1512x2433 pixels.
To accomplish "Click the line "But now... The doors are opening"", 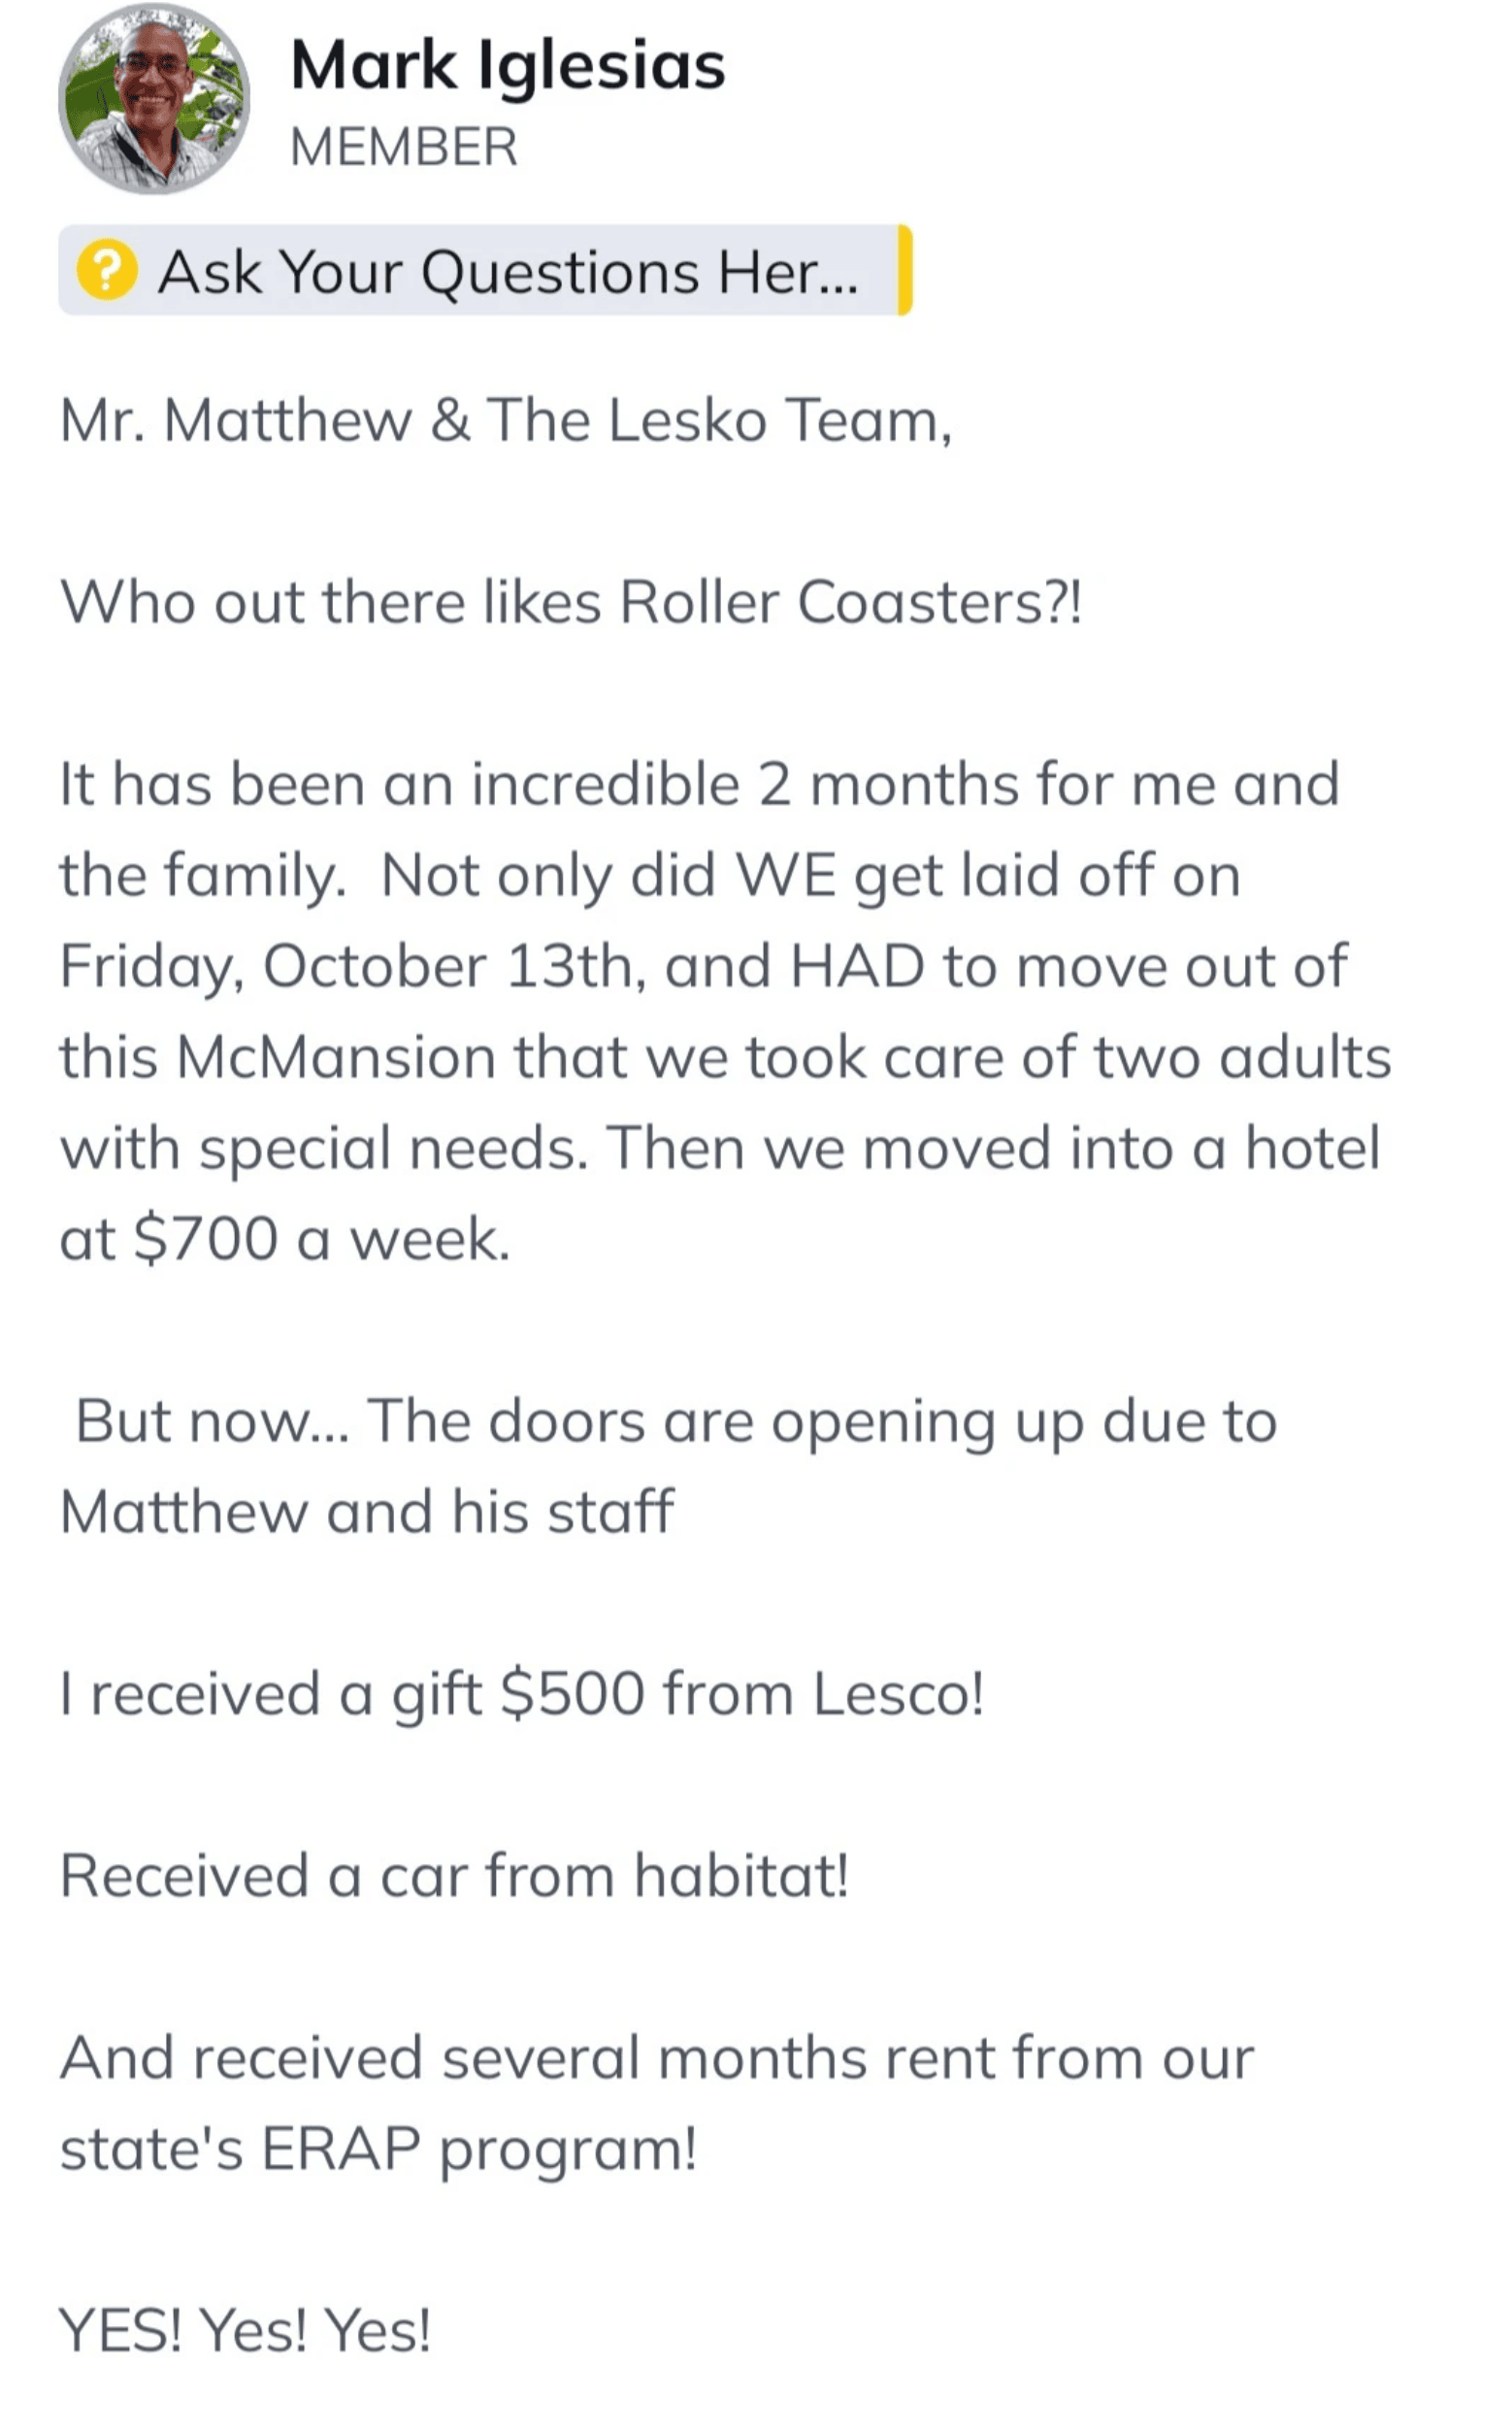I will 676,1420.
